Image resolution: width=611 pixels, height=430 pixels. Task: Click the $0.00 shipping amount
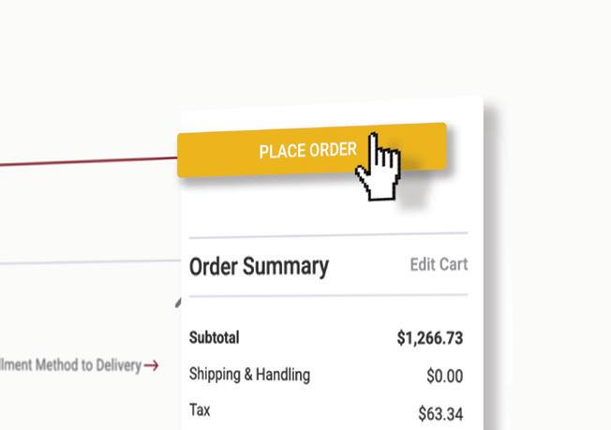(444, 377)
